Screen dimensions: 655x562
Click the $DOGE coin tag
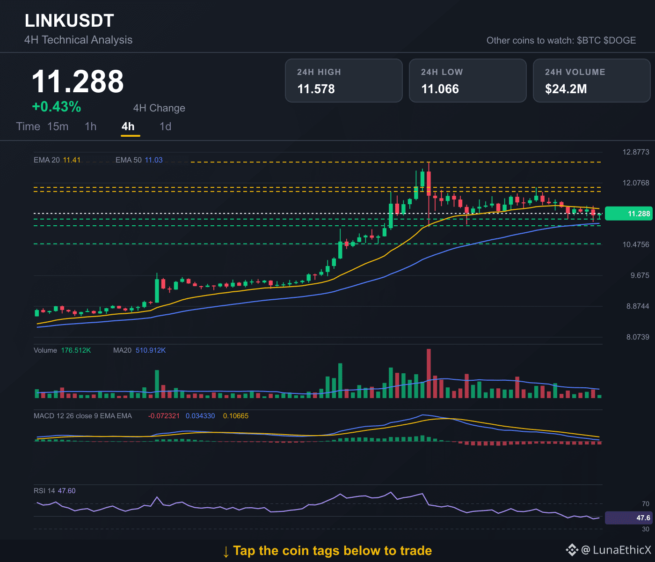tap(620, 40)
